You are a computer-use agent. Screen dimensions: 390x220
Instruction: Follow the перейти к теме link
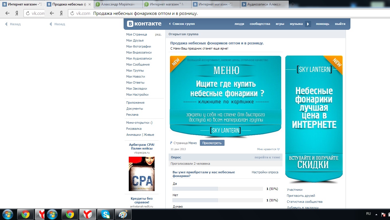(267, 157)
